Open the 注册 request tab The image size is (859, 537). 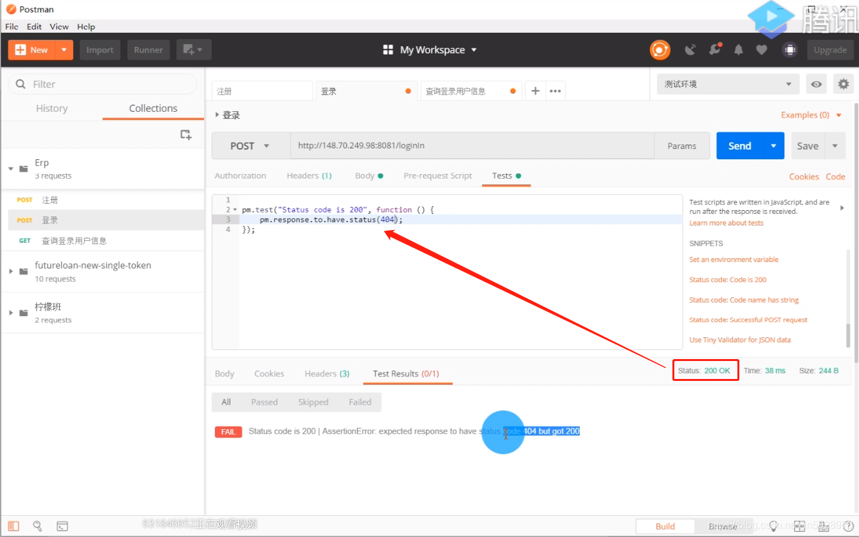(x=262, y=91)
